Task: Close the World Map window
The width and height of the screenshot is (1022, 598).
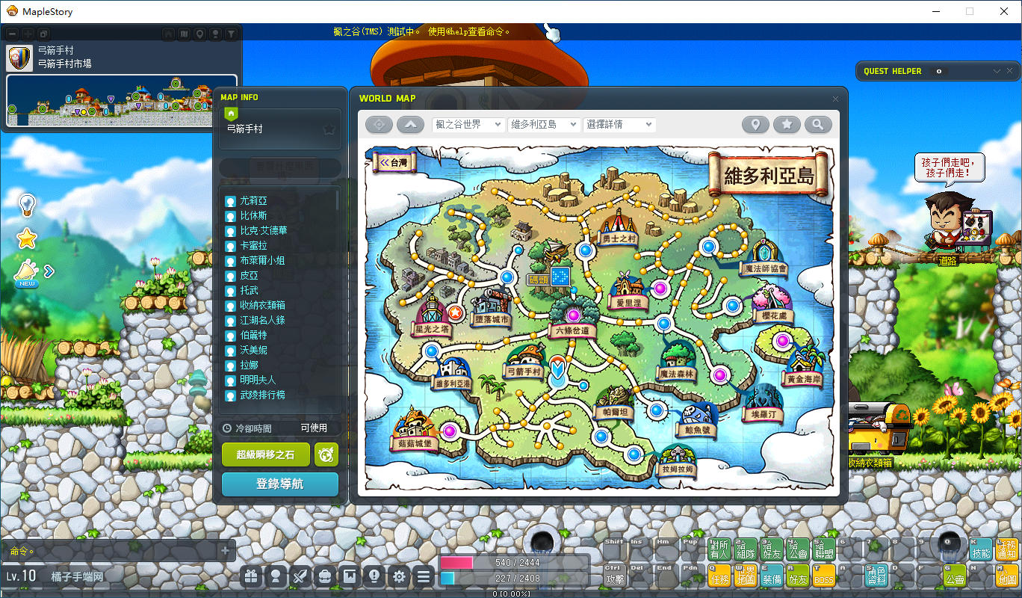Action: coord(836,99)
